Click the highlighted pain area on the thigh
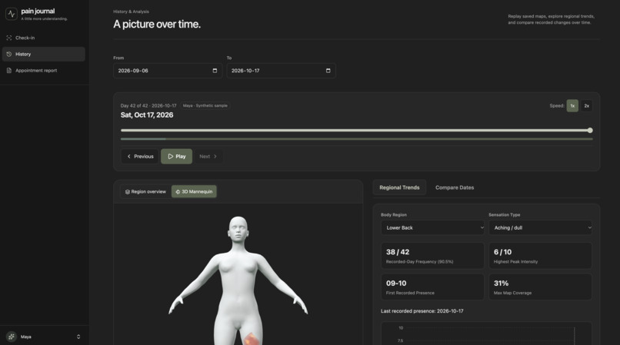Image resolution: width=620 pixels, height=345 pixels. 251,339
